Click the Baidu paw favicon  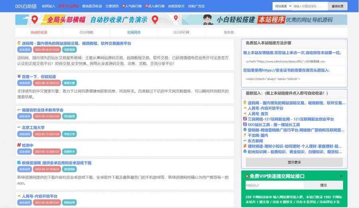[19, 76]
